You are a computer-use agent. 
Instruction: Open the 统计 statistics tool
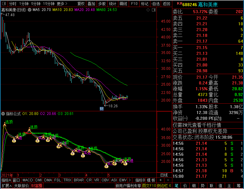[x=113, y=4]
